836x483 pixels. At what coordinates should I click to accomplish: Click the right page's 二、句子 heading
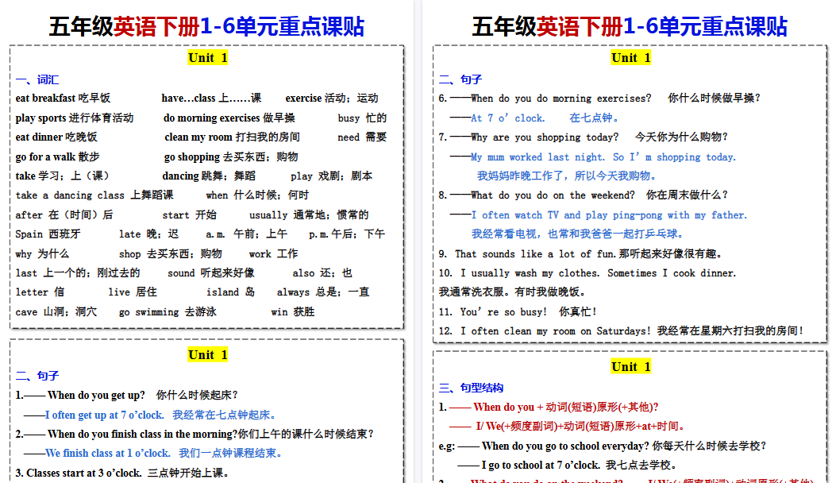tap(460, 79)
